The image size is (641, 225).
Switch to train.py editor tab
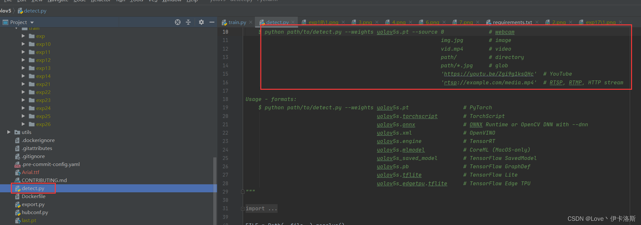(237, 22)
